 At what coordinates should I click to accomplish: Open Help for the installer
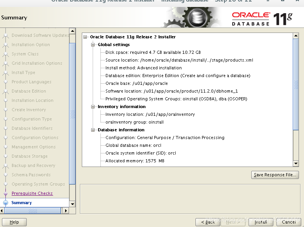14,222
